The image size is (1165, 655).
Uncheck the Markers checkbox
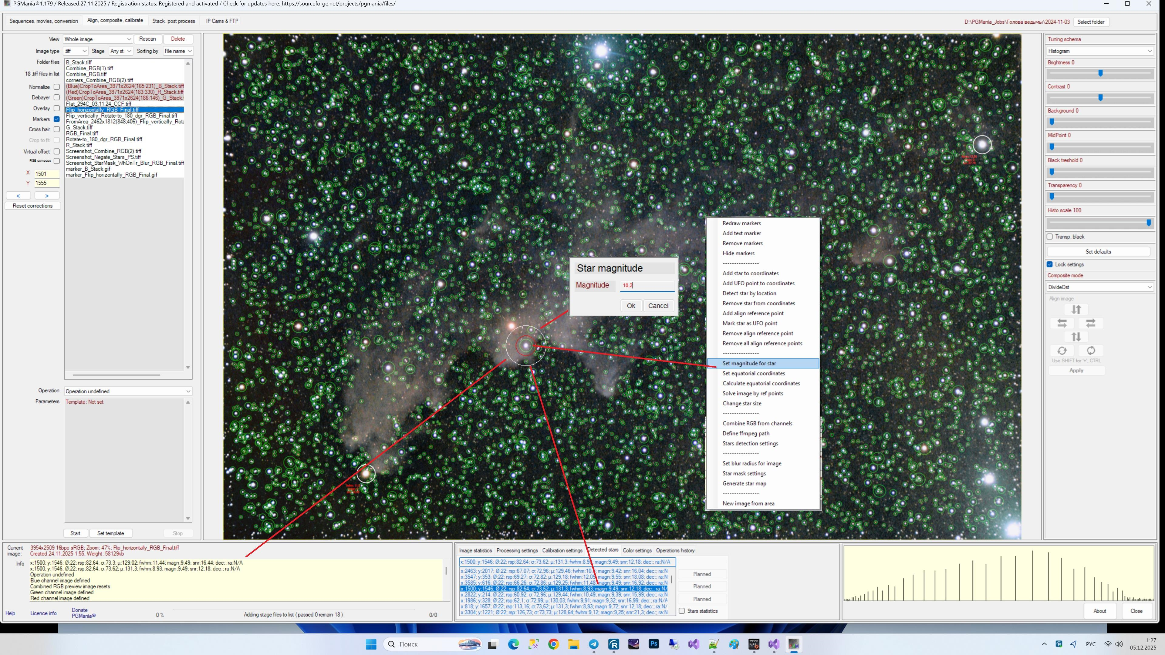click(56, 119)
